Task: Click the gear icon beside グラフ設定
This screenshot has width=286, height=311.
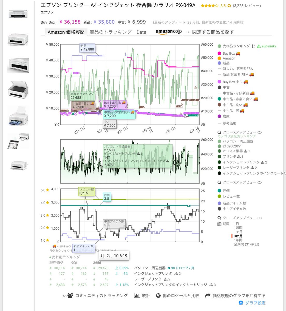Action: (x=241, y=303)
